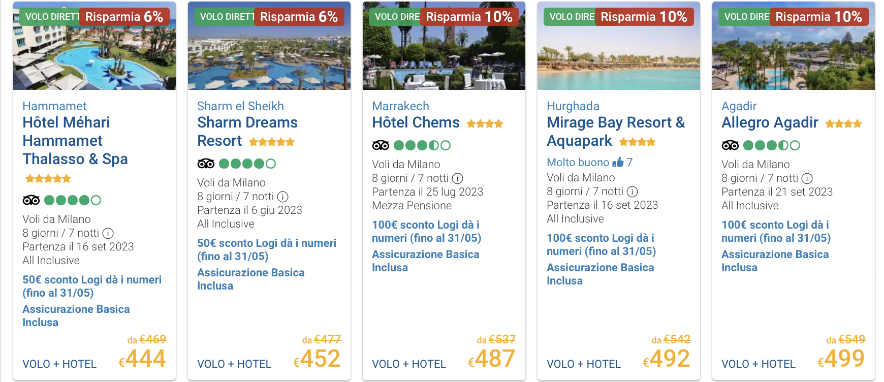Click 100€ sconto Logi promo on Agadir card
884x382 pixels.
(776, 231)
